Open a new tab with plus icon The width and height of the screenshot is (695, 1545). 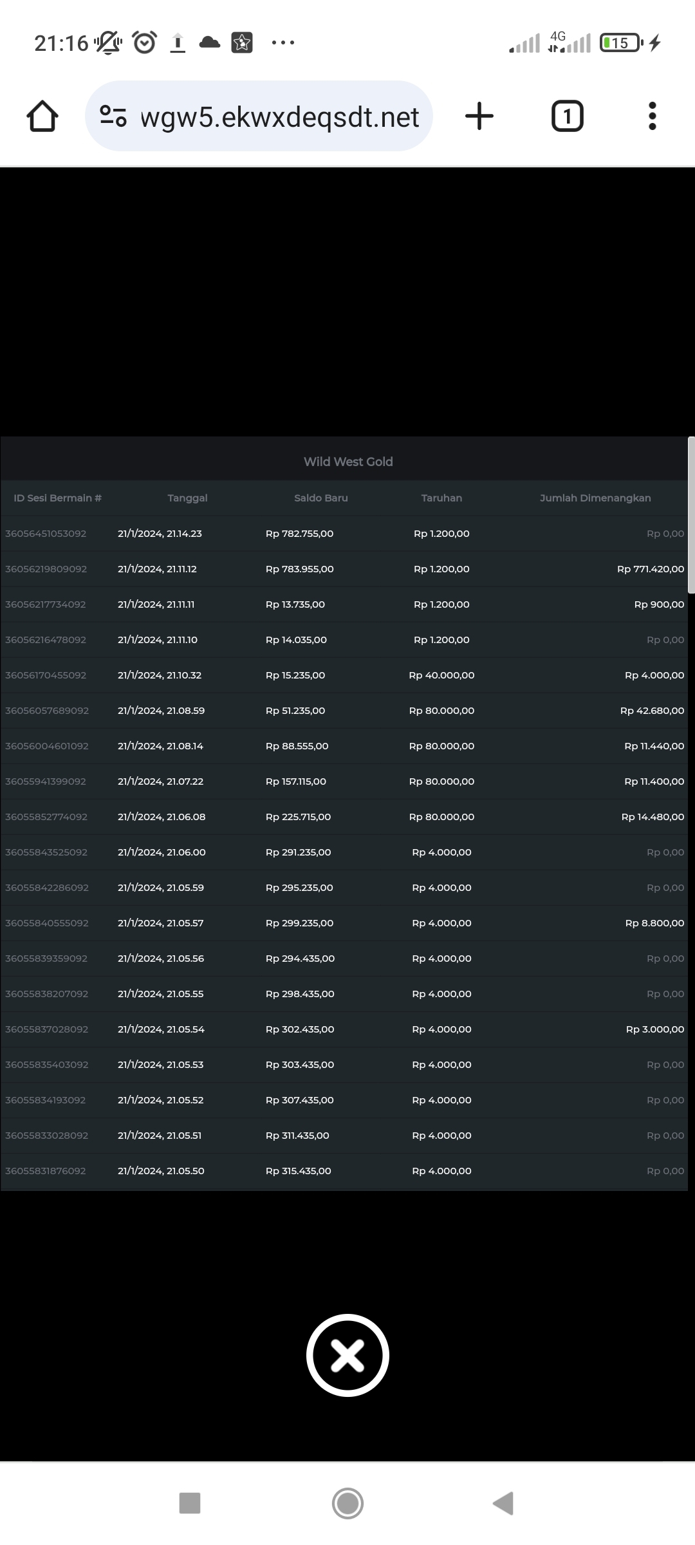pyautogui.click(x=479, y=117)
